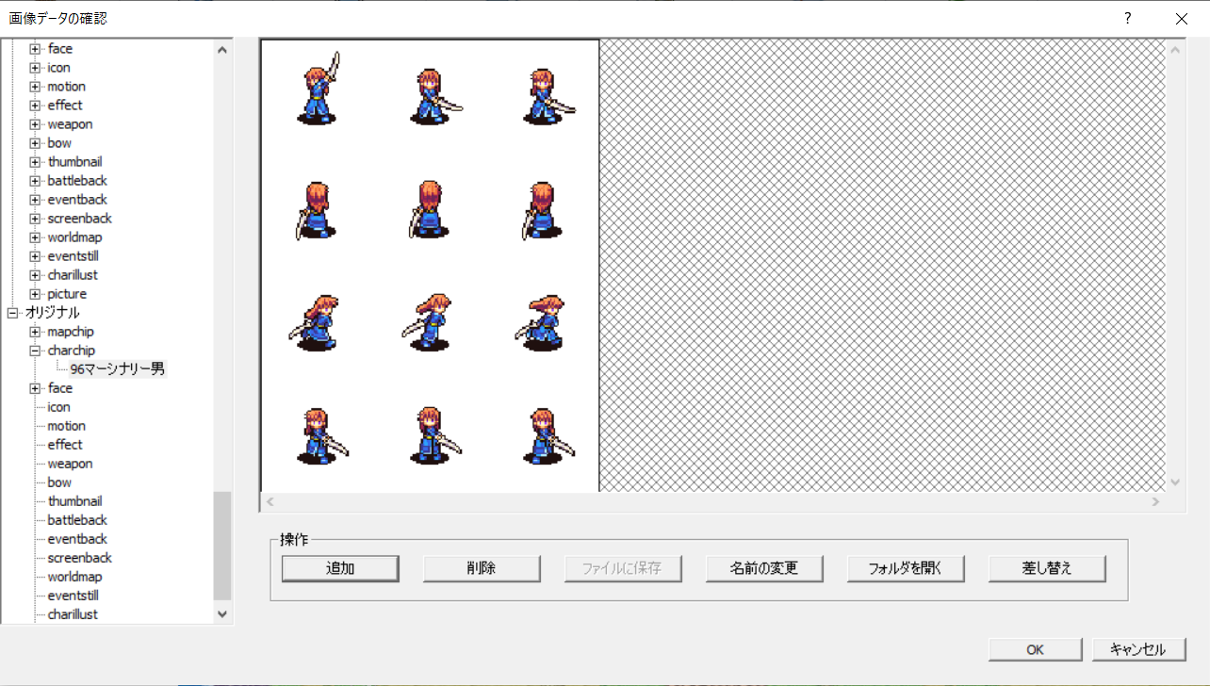
Task: Collapse the オリジナル tree node
Action: click(12, 312)
